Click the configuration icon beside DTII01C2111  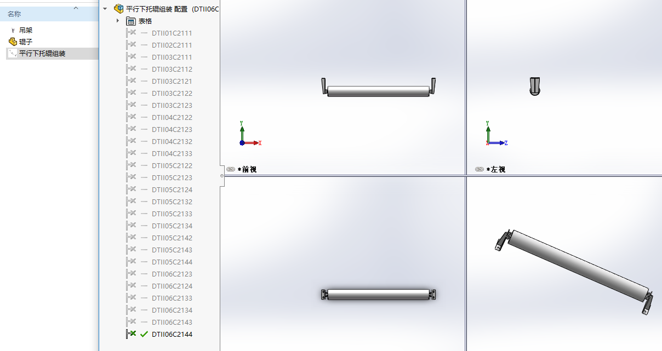[x=131, y=33]
